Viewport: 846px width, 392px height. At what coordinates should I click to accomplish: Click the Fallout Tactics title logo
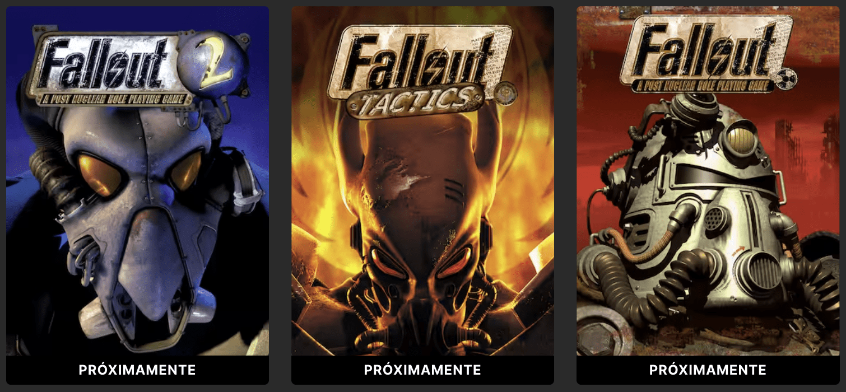coord(420,72)
